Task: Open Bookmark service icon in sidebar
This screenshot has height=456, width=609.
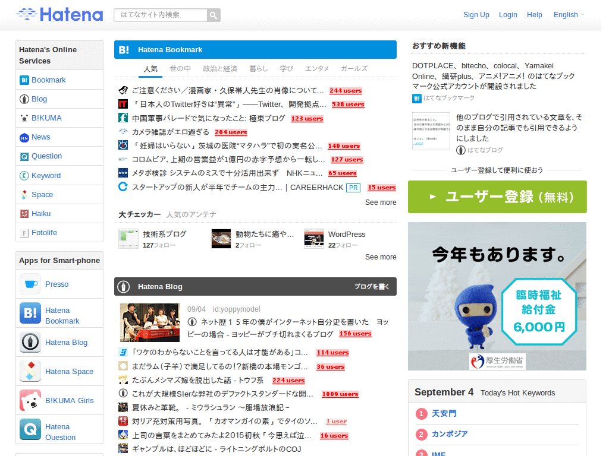Action: point(24,80)
